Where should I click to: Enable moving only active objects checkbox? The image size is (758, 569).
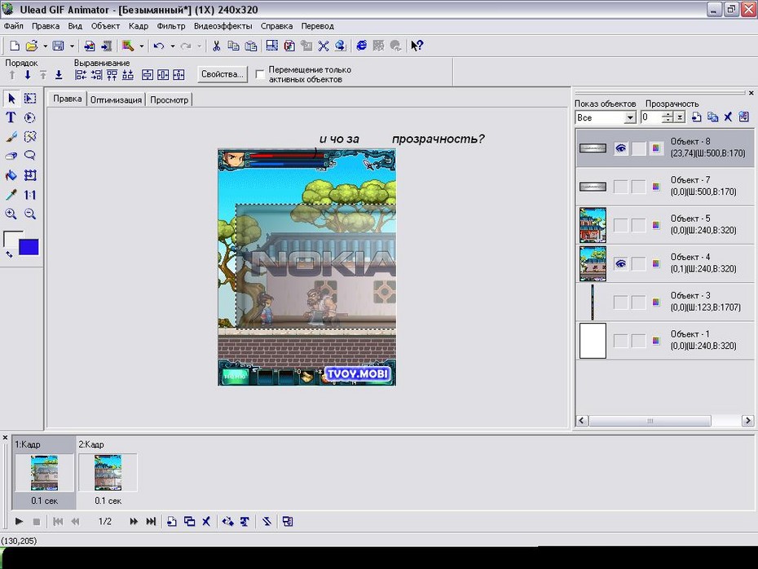260,74
